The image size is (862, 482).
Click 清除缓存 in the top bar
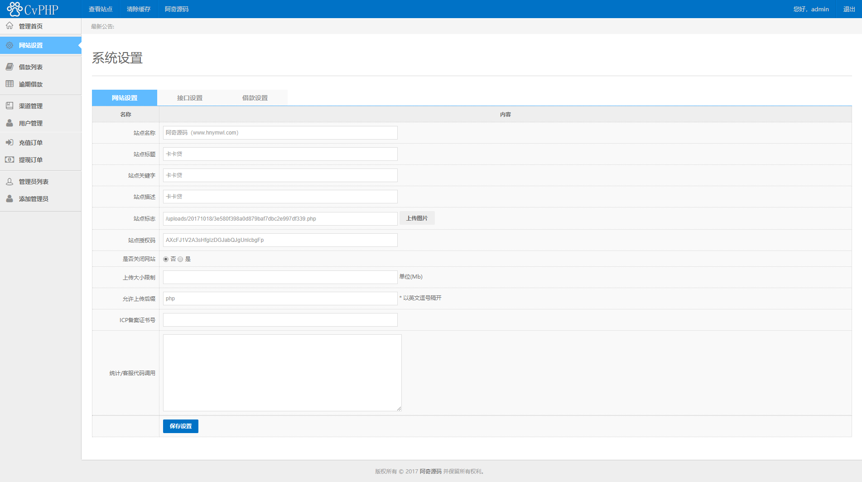tap(139, 9)
